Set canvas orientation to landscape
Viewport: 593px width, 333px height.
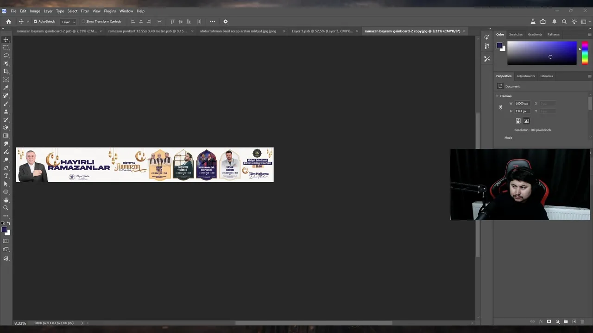coord(526,121)
